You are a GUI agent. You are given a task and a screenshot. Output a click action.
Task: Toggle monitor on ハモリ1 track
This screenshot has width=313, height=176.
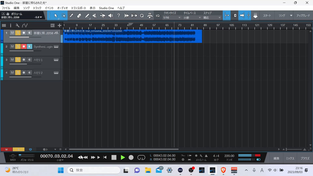click(x=30, y=60)
